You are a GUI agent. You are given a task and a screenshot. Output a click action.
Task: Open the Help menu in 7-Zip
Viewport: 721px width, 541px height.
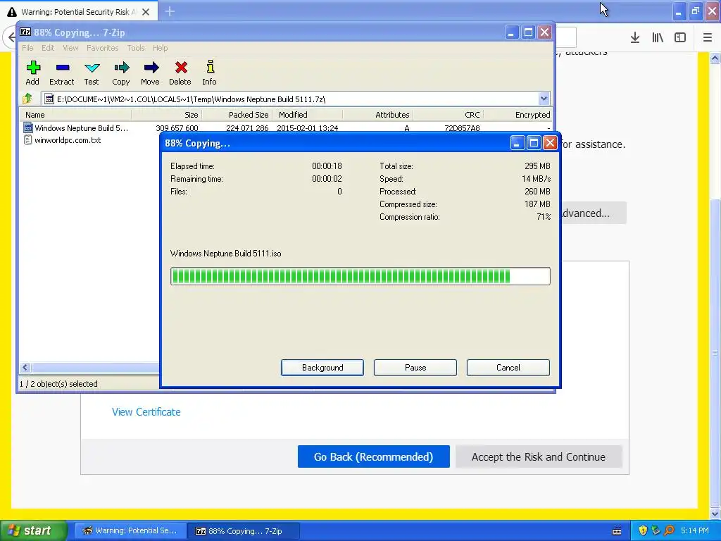pos(160,48)
